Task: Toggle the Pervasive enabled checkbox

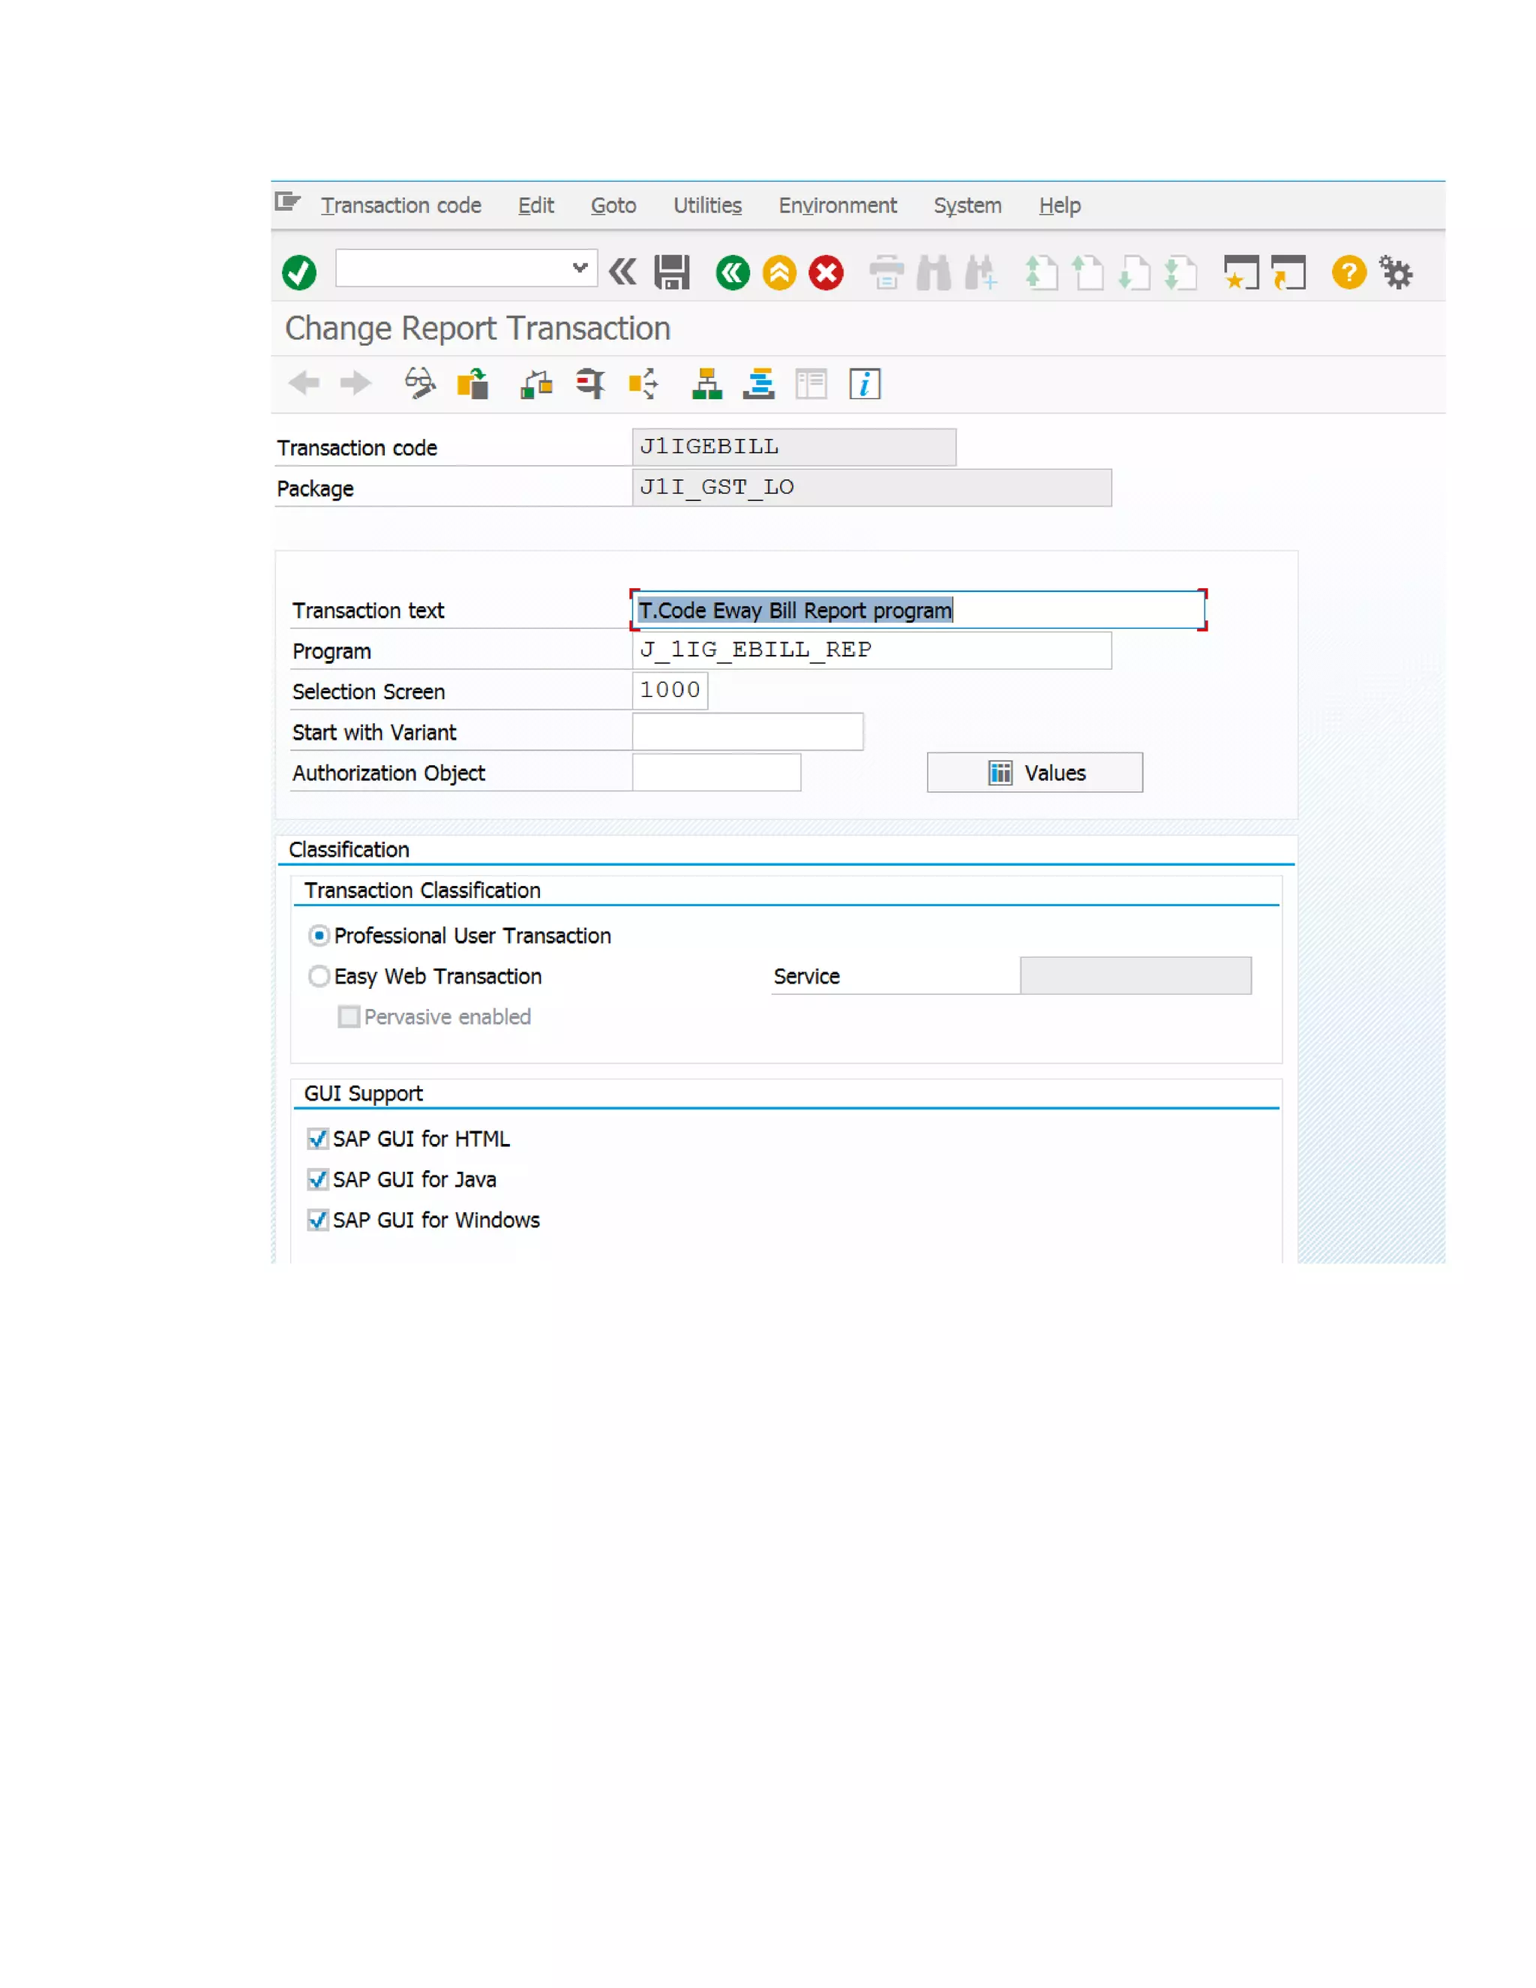Action: [349, 1017]
